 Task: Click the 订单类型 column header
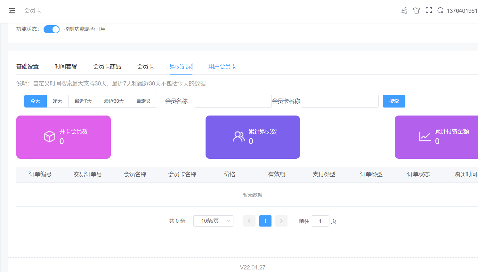pos(371,174)
